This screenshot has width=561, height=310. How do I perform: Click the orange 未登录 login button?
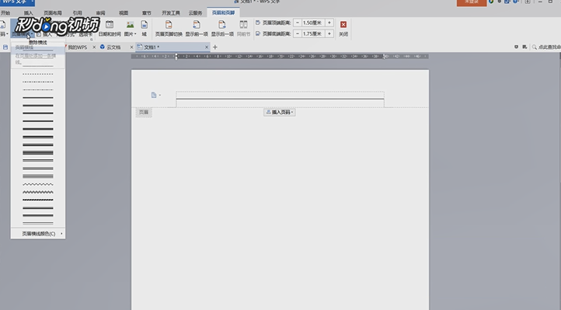[x=472, y=2]
